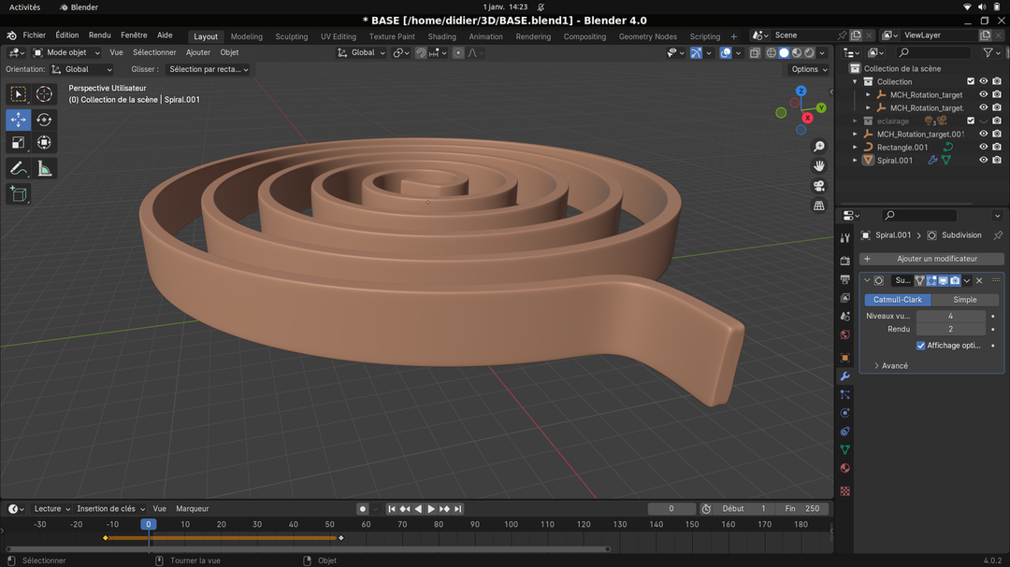
Task: Select the Rotate tool
Action: coord(44,120)
